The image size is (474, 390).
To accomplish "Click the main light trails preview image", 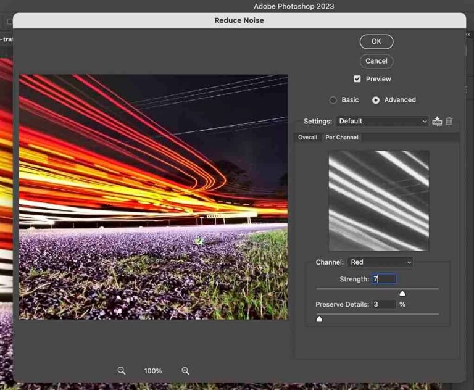I will tap(153, 197).
